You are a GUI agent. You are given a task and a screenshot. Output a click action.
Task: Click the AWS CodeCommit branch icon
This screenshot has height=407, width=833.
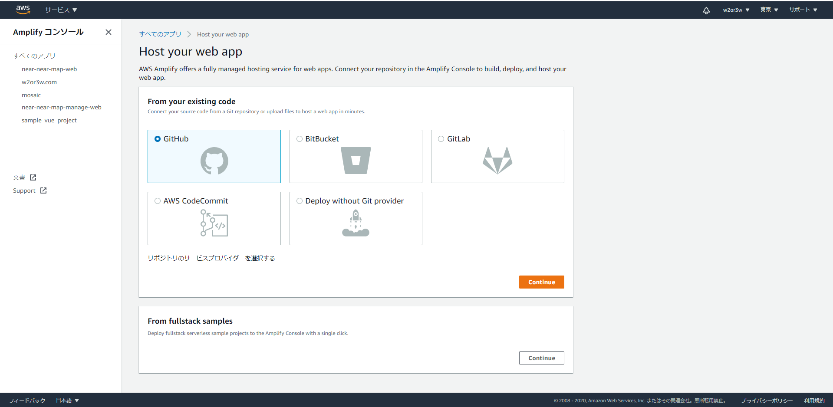tap(214, 223)
